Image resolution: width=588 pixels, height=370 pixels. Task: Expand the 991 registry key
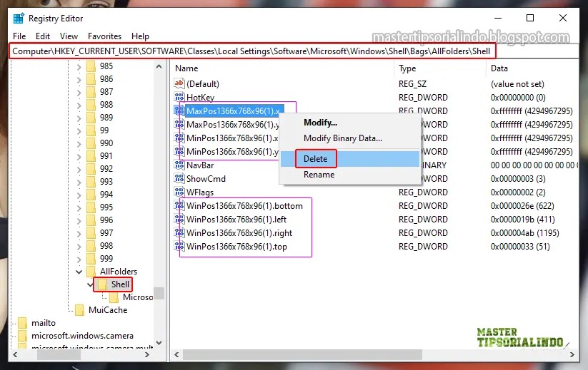(x=79, y=156)
